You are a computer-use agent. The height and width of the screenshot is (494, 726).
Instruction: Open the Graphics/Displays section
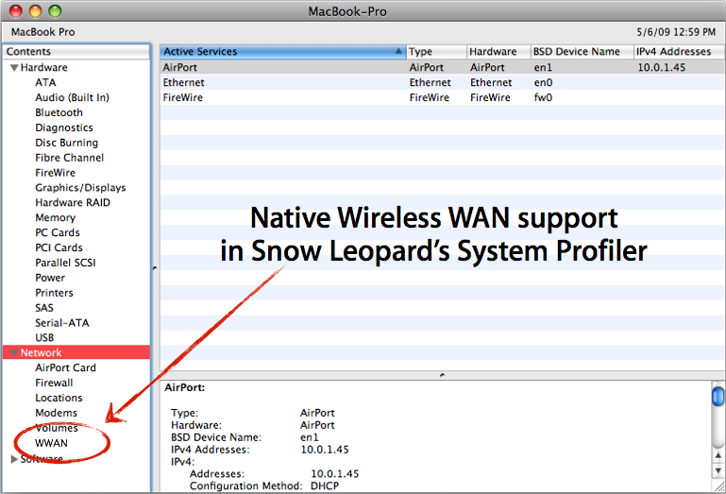(80, 188)
